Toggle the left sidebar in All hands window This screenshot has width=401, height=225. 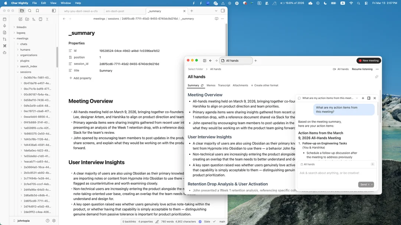[205, 60]
